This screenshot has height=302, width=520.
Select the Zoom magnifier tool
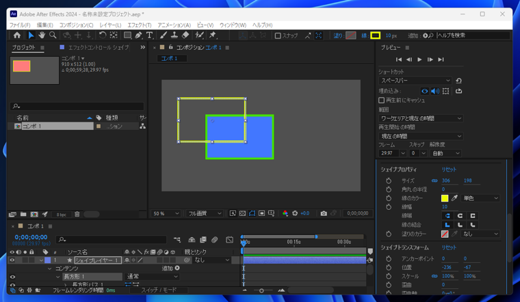click(53, 36)
